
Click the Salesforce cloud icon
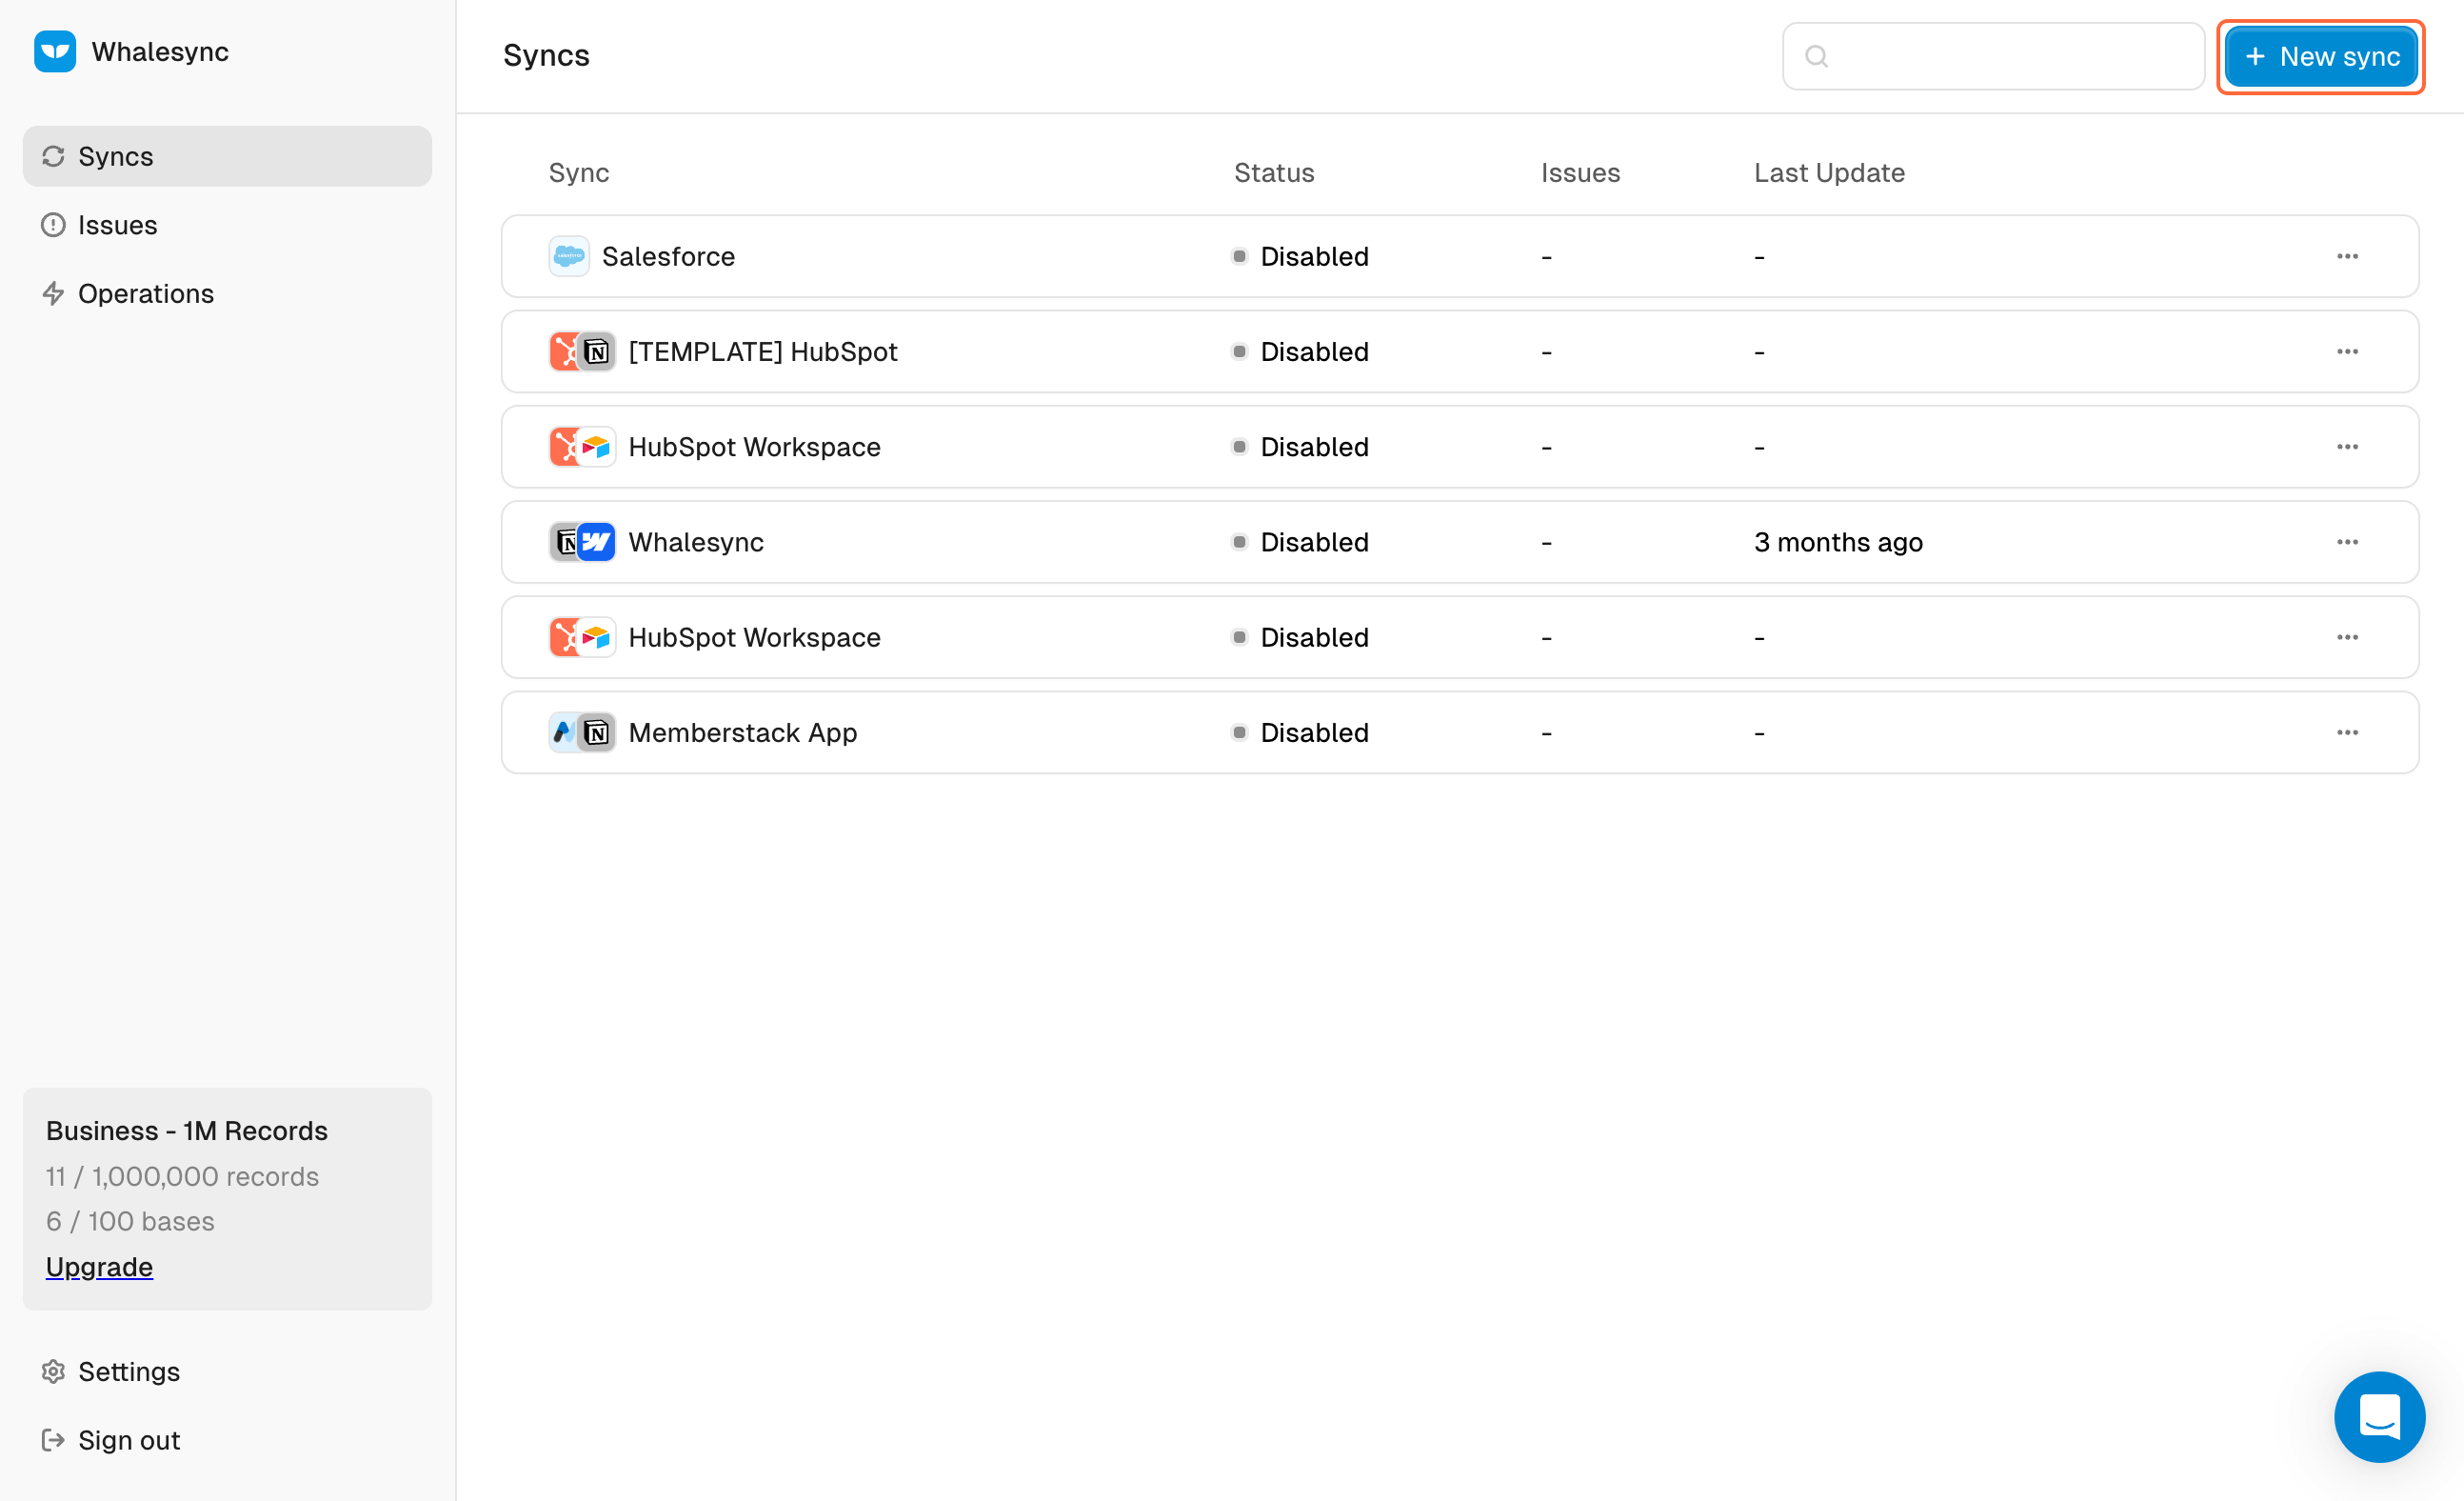569,256
